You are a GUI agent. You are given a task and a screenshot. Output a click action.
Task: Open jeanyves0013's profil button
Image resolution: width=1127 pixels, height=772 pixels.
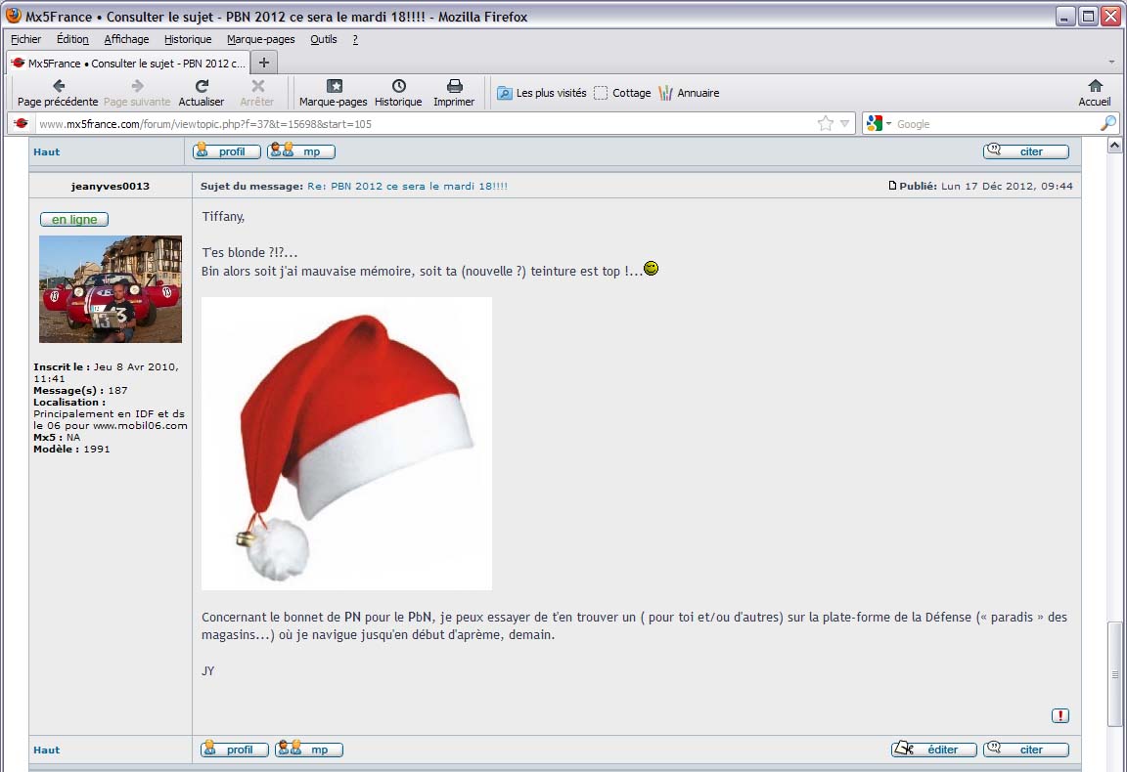point(235,749)
